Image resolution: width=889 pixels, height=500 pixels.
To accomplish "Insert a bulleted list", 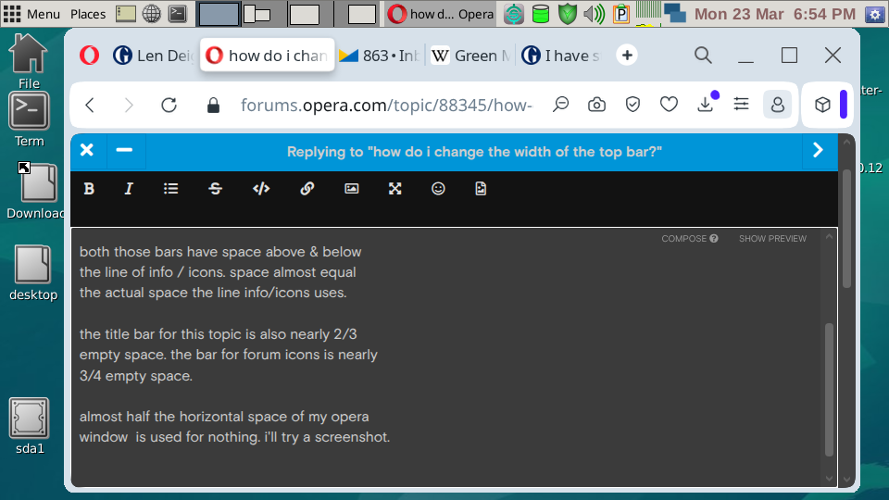I will pos(170,189).
